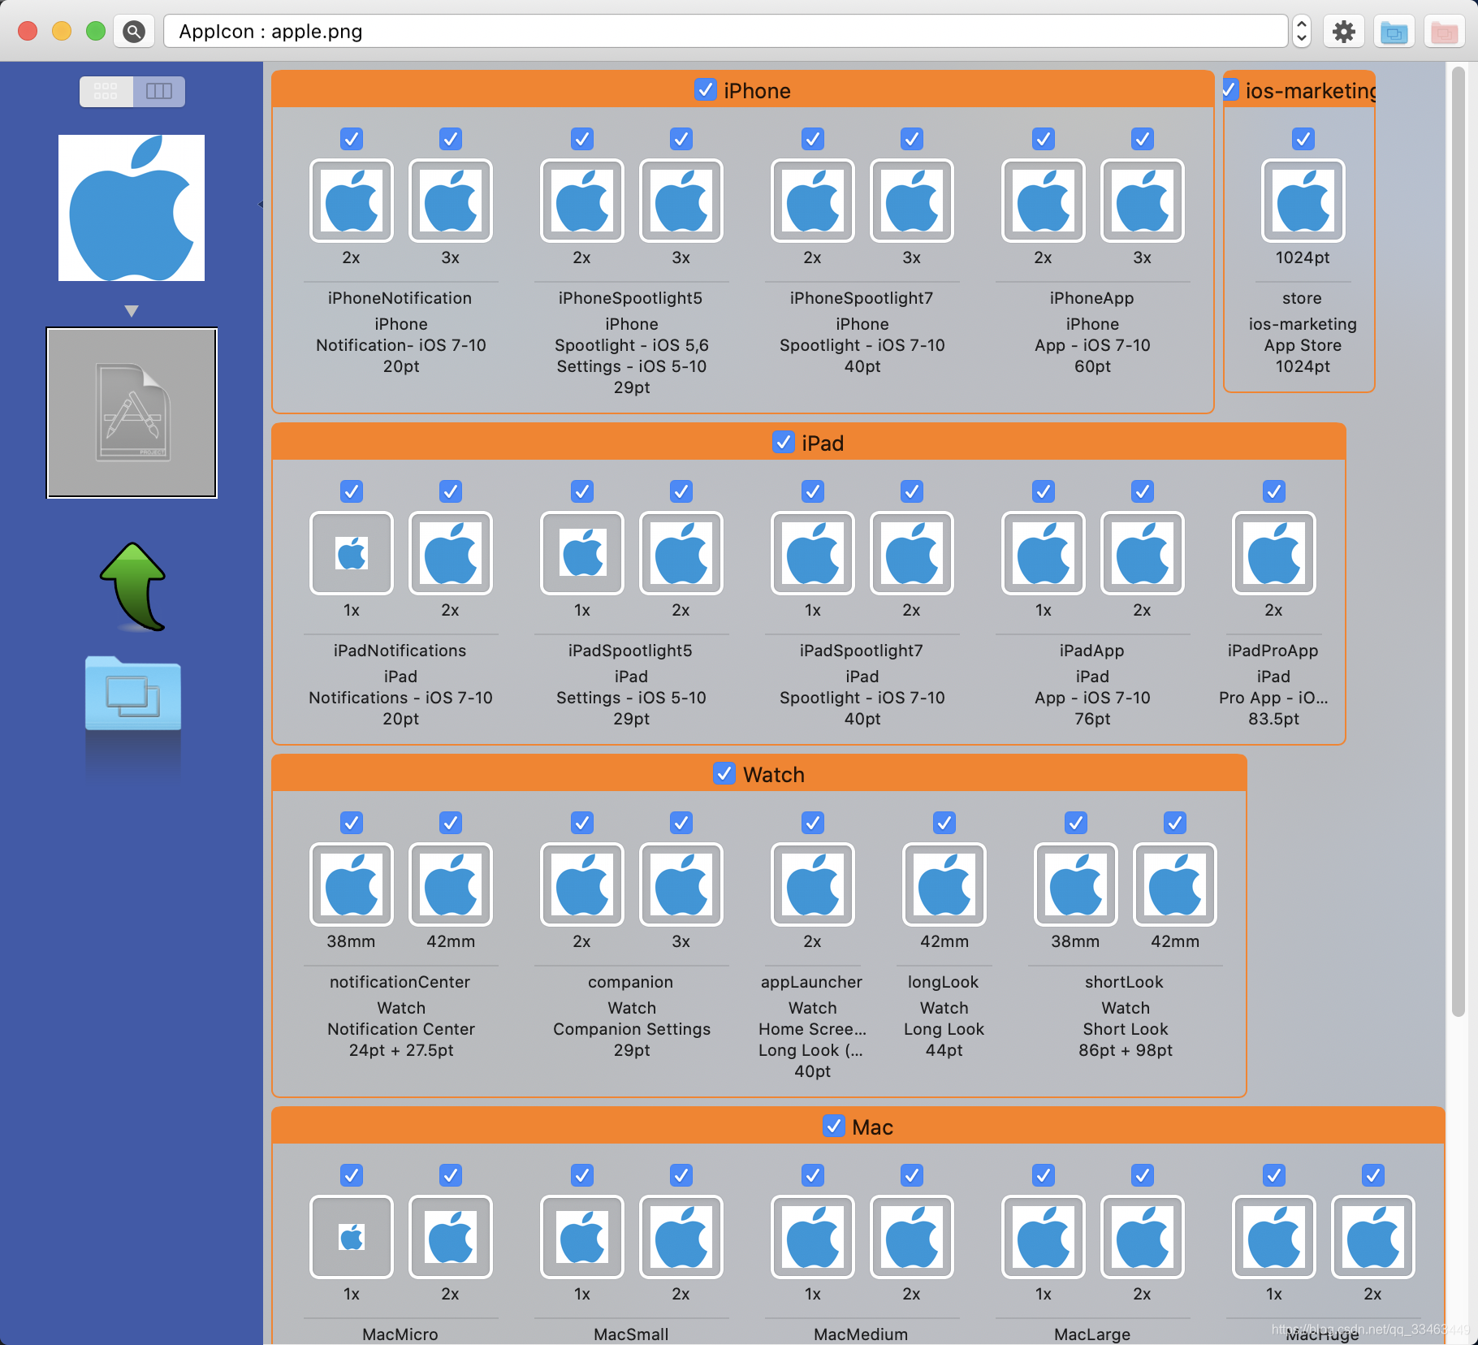Select the iPadProApp 2x icon
1478x1345 pixels.
(1273, 553)
